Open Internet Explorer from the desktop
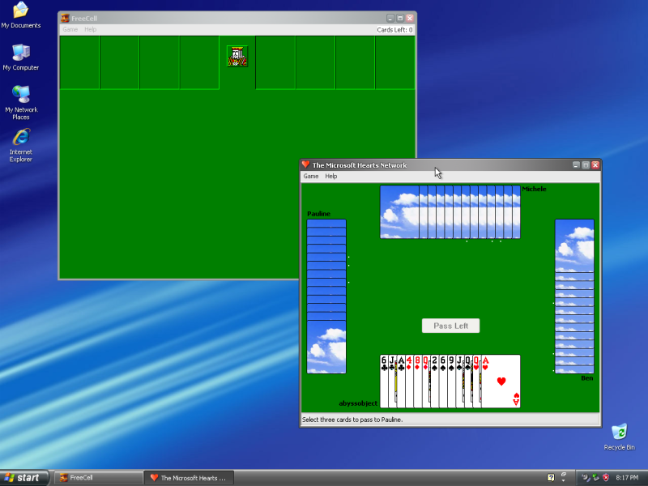Viewport: 648px width, 486px height. pyautogui.click(x=20, y=138)
